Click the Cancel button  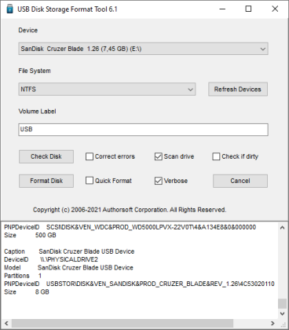(240, 181)
